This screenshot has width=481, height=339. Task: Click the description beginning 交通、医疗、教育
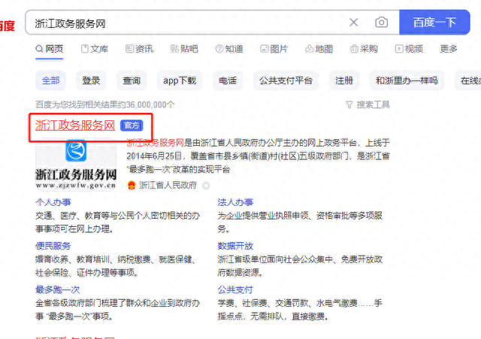[x=118, y=222]
